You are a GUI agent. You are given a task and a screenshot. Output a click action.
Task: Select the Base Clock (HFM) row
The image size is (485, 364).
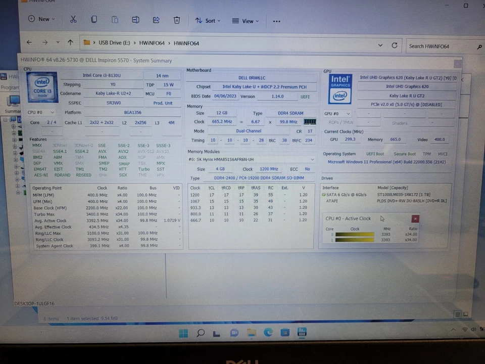pos(107,208)
